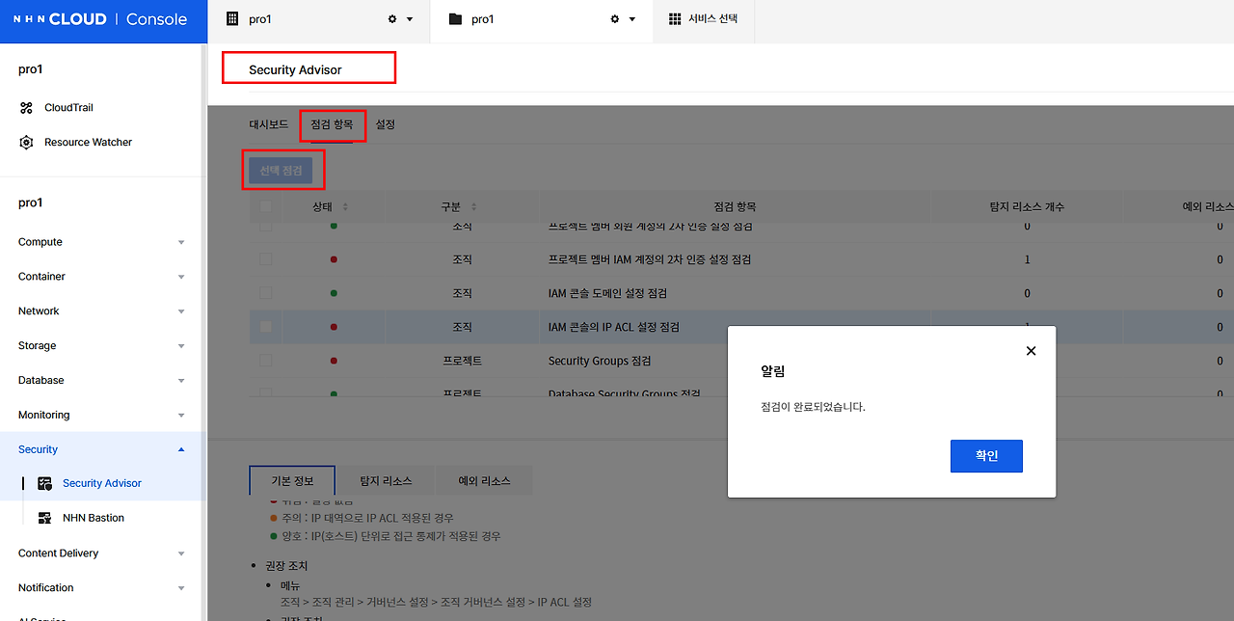Select the Security Groups 점검 row text
Image resolution: width=1234 pixels, height=621 pixels.
[600, 361]
